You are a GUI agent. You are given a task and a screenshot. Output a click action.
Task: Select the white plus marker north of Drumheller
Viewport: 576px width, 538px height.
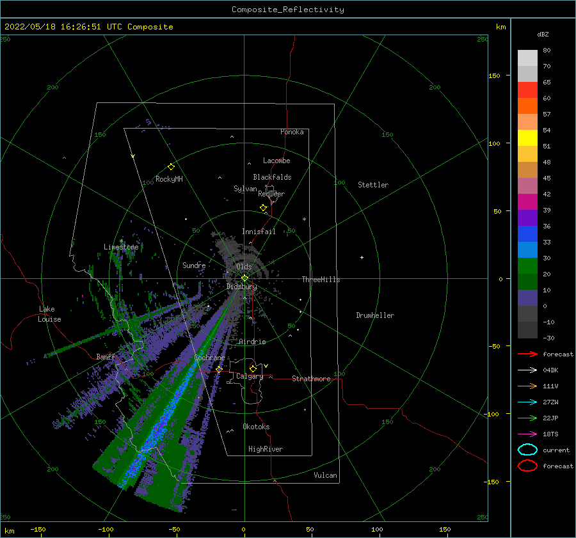(362, 257)
